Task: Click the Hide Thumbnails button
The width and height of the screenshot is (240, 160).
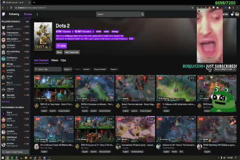Action: (x=72, y=52)
